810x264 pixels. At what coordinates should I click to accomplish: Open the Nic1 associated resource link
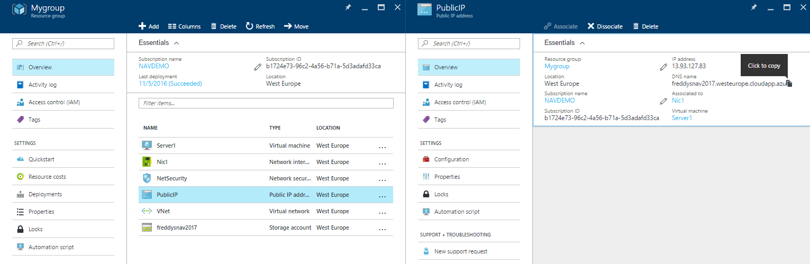[678, 101]
